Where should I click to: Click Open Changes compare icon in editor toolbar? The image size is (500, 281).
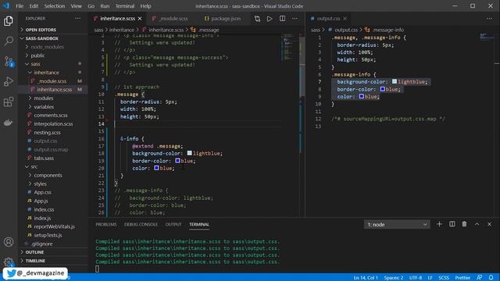coord(257,19)
